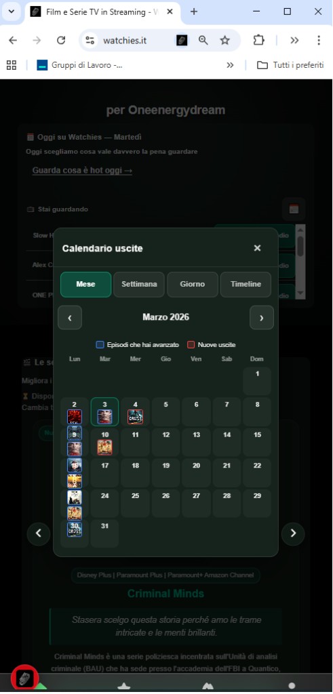Select day 15 in the calendar
Viewport: 333px width, 694px height.
(257, 442)
